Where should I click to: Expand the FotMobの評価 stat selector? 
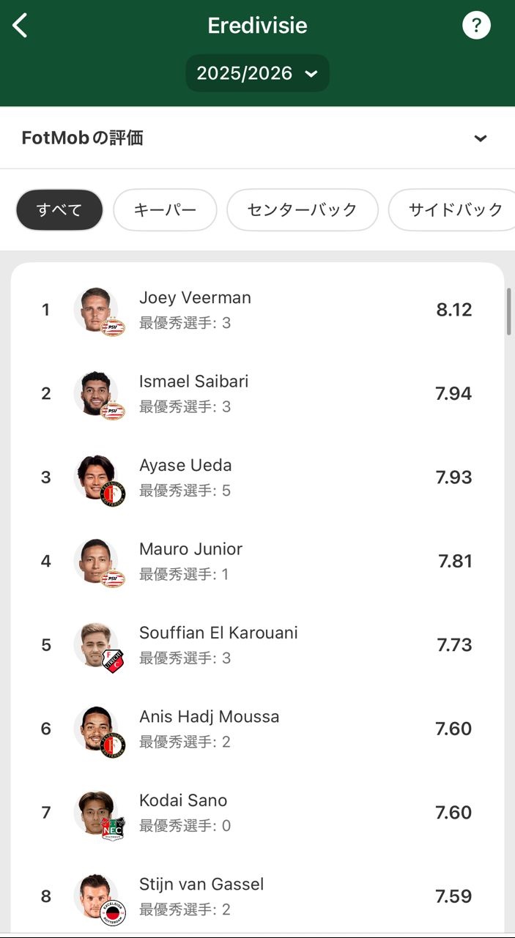pos(480,138)
